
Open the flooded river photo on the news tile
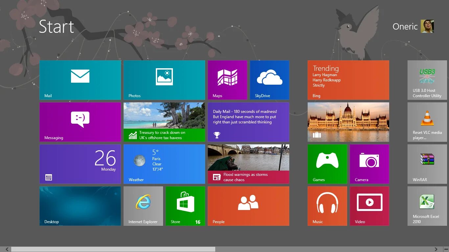[248, 157]
